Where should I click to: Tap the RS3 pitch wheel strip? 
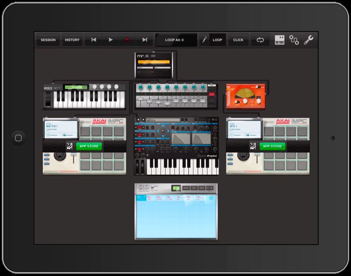coord(48,99)
